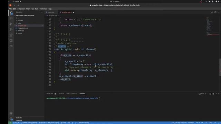221x124 pixels.
Task: Click the C++ language mode selector
Action: (x=206, y=123)
